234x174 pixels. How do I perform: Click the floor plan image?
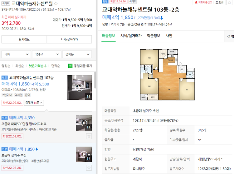point(168,75)
